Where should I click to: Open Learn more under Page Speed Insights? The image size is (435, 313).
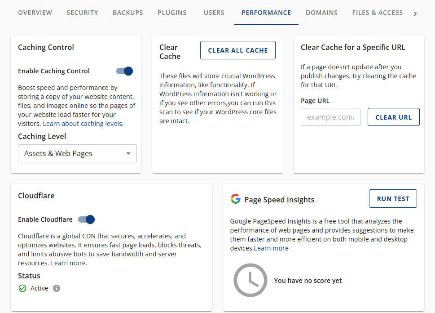[271, 248]
